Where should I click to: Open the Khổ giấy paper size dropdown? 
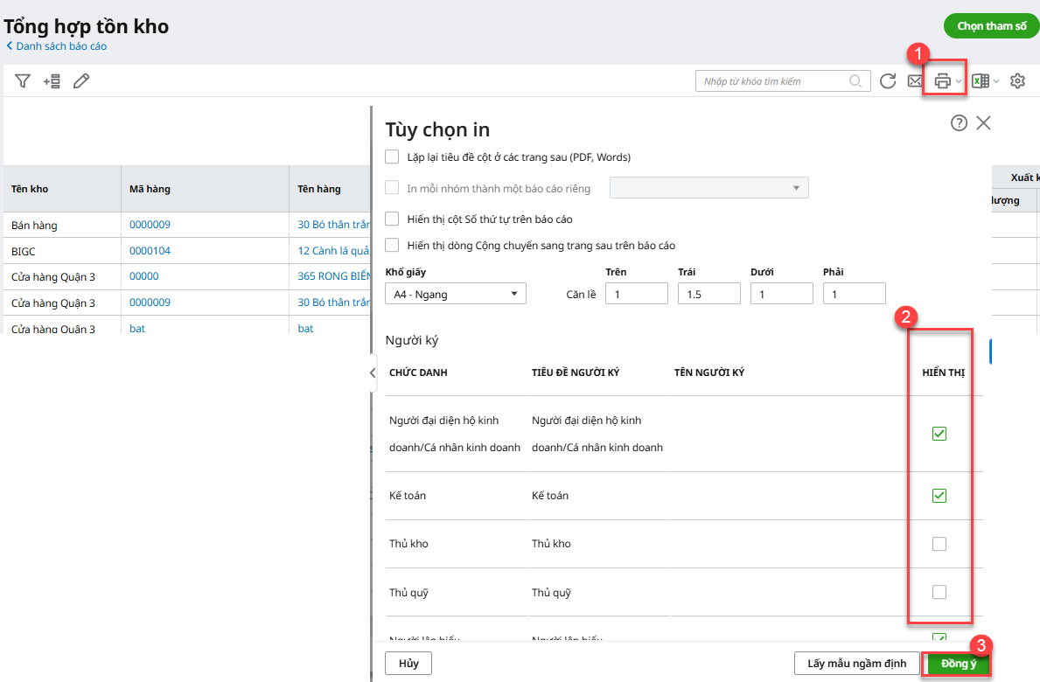coord(456,295)
